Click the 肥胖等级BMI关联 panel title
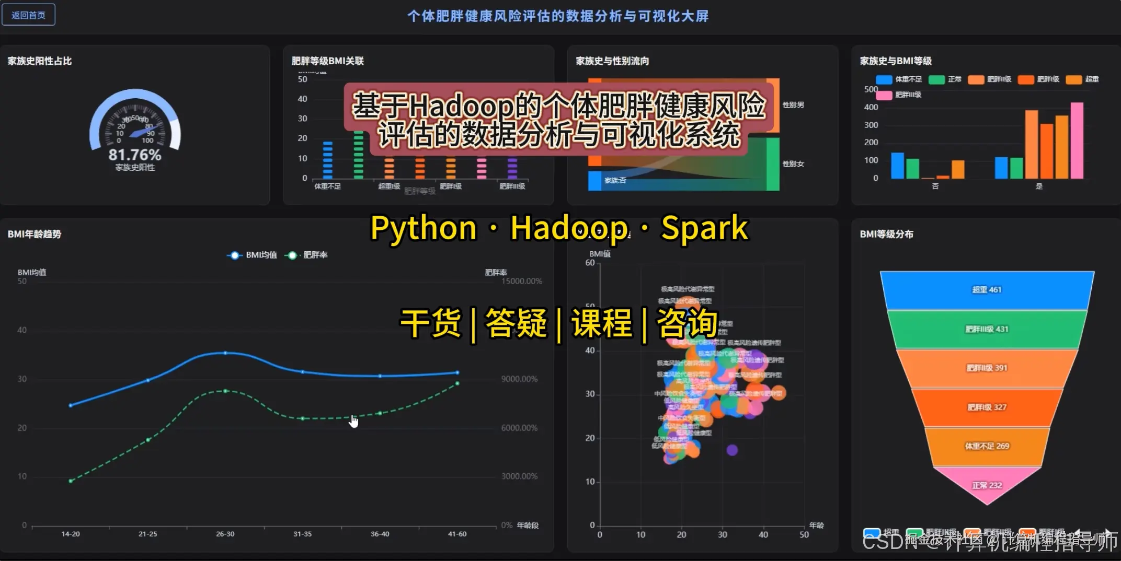The width and height of the screenshot is (1121, 561). coord(328,61)
